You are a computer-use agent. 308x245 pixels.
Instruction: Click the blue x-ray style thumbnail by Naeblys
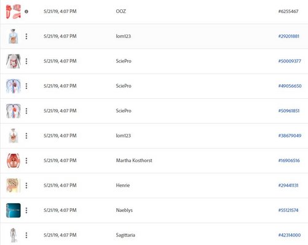coord(14,211)
